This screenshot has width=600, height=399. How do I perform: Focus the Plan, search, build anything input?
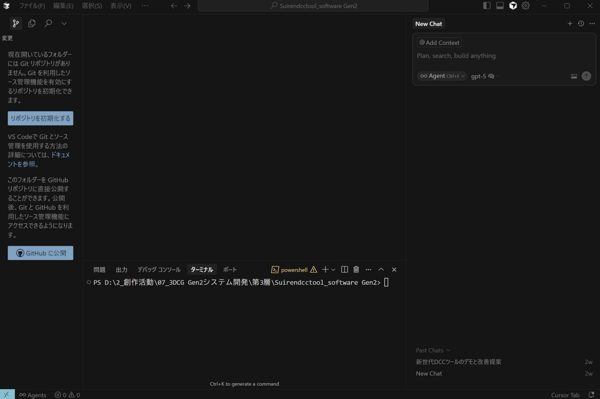pos(504,56)
